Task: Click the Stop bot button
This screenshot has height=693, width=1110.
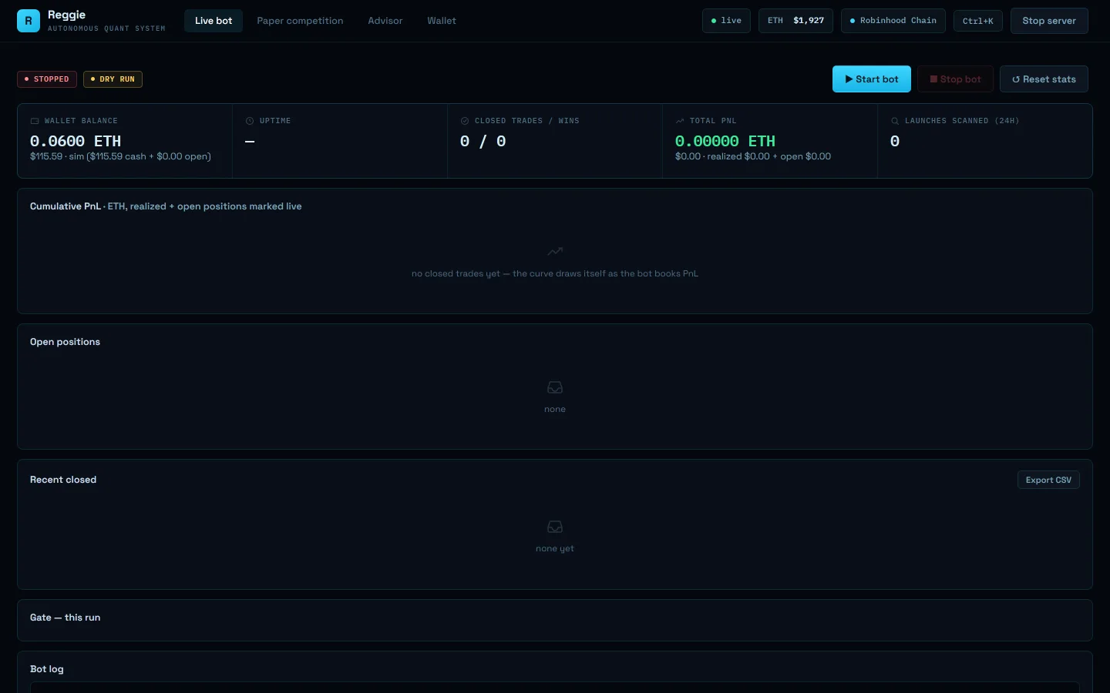Action: [x=955, y=79]
